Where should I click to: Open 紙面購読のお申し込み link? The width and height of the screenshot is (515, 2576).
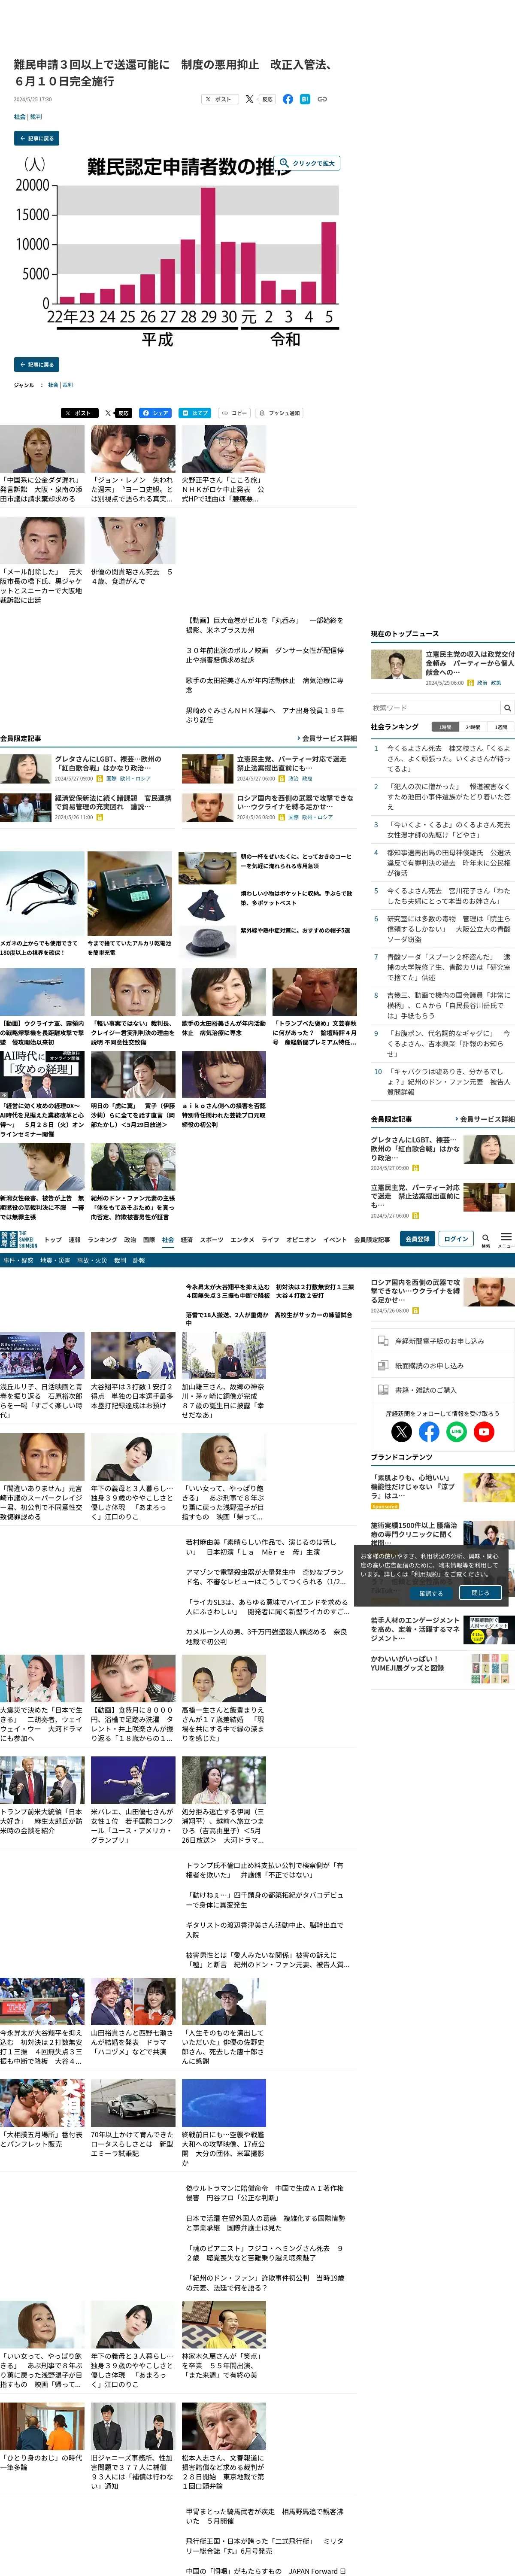[443, 1366]
